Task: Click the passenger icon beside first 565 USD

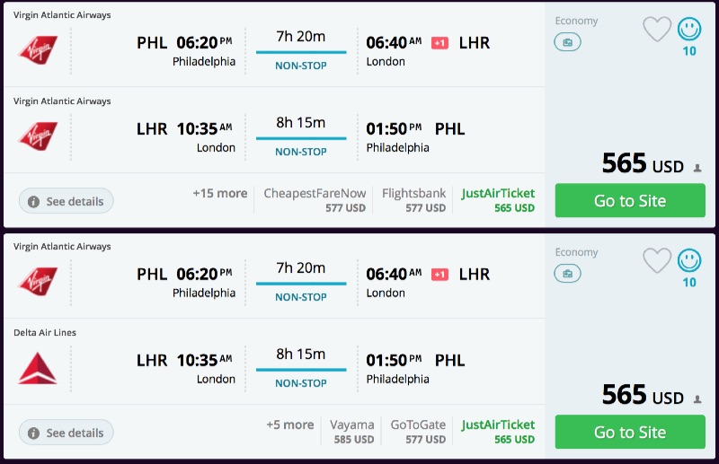Action: coord(697,168)
